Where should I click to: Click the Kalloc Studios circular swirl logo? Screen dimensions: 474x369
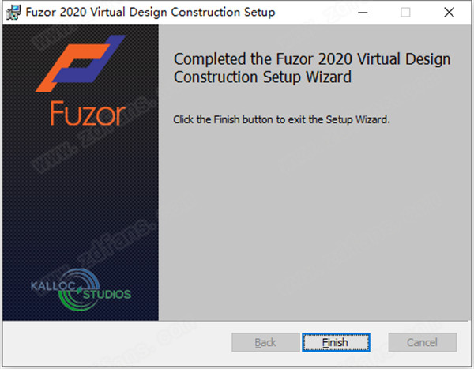point(79,290)
